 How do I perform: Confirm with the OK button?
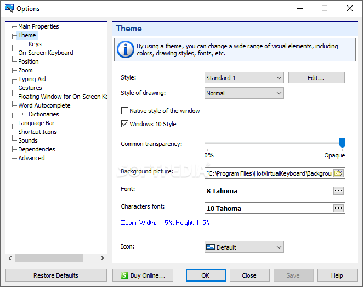point(206,275)
